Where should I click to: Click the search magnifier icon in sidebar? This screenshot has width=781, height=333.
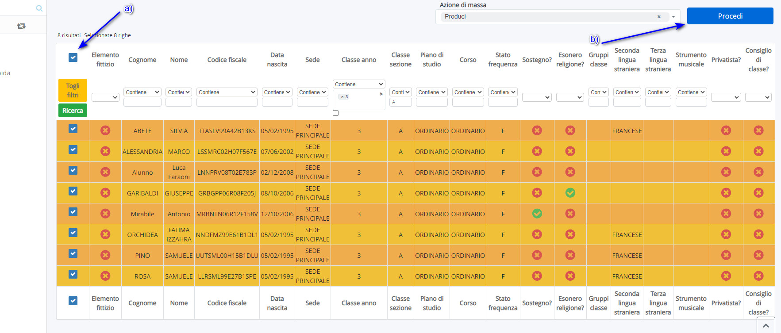[39, 8]
